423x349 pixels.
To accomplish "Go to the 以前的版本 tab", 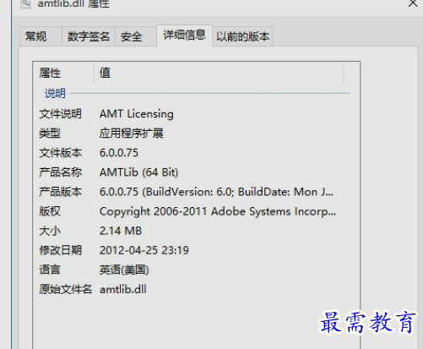I will coord(242,36).
